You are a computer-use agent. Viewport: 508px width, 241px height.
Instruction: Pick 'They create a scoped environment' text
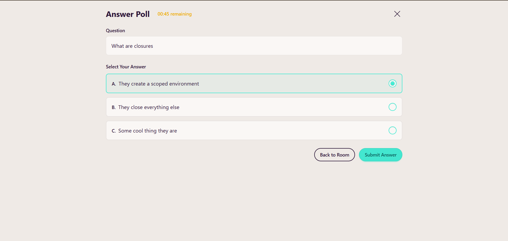pos(159,84)
